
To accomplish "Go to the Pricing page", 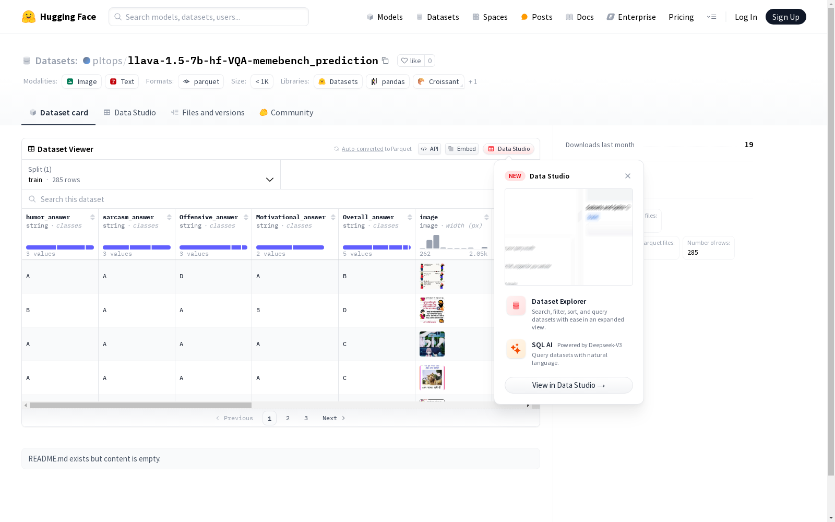I will click(681, 17).
